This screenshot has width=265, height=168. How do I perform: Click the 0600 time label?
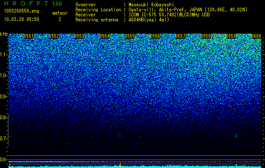pos(256,36)
